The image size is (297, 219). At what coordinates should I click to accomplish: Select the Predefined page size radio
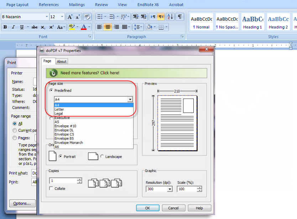coord(52,90)
